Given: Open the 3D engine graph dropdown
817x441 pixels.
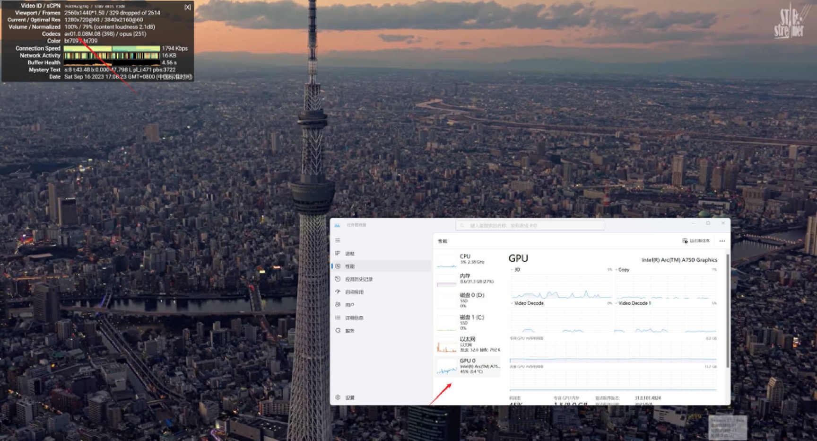Looking at the screenshot, I should click(515, 270).
